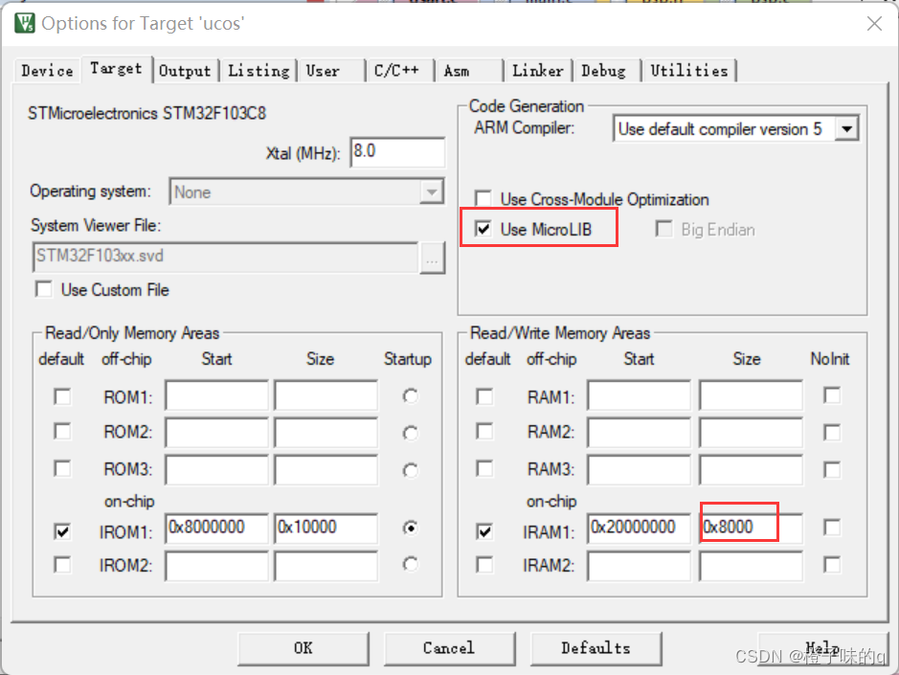Uncheck the Use MicroLIB checkbox

[483, 229]
